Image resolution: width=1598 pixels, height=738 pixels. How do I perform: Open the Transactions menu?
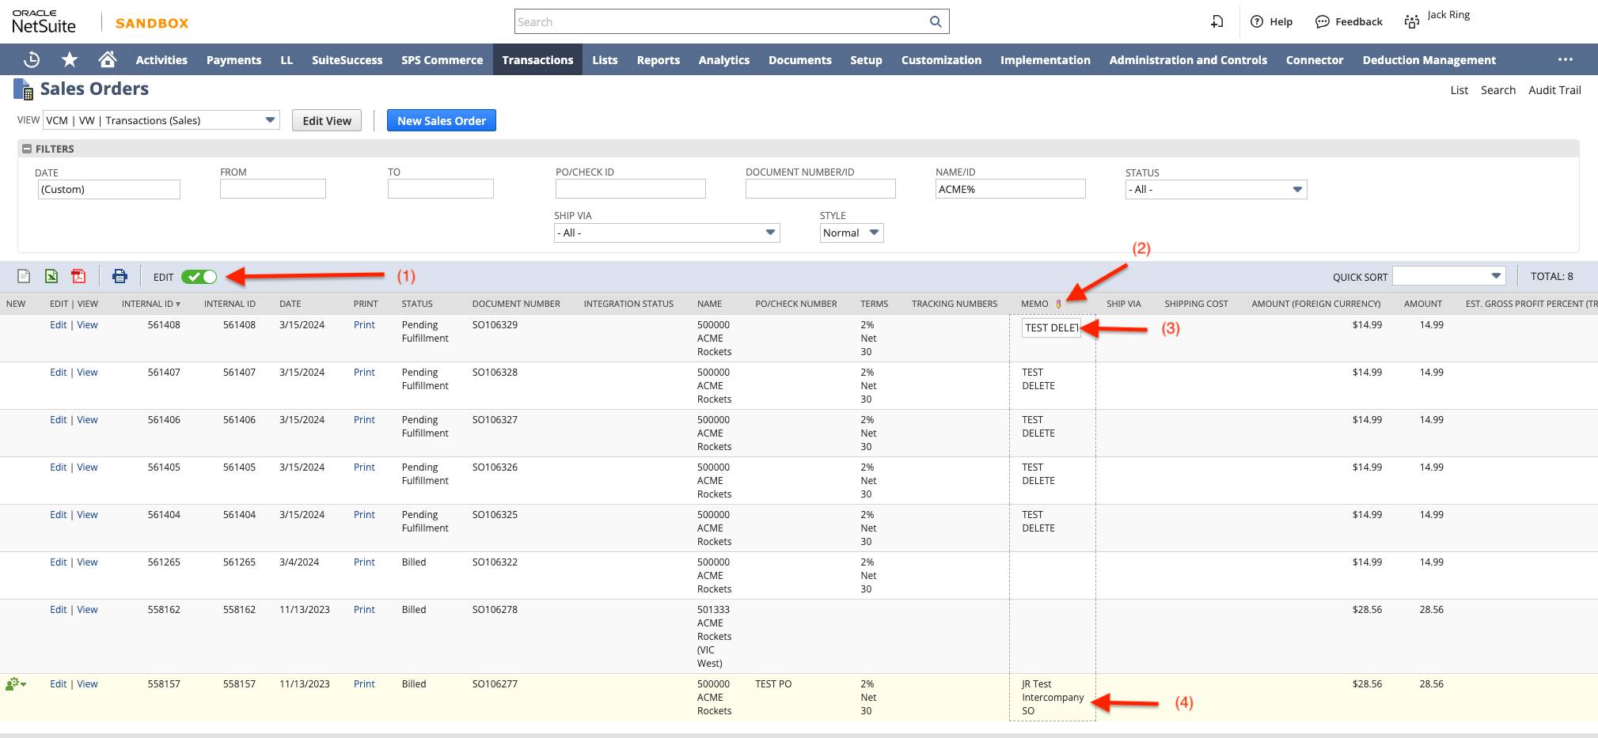[537, 60]
